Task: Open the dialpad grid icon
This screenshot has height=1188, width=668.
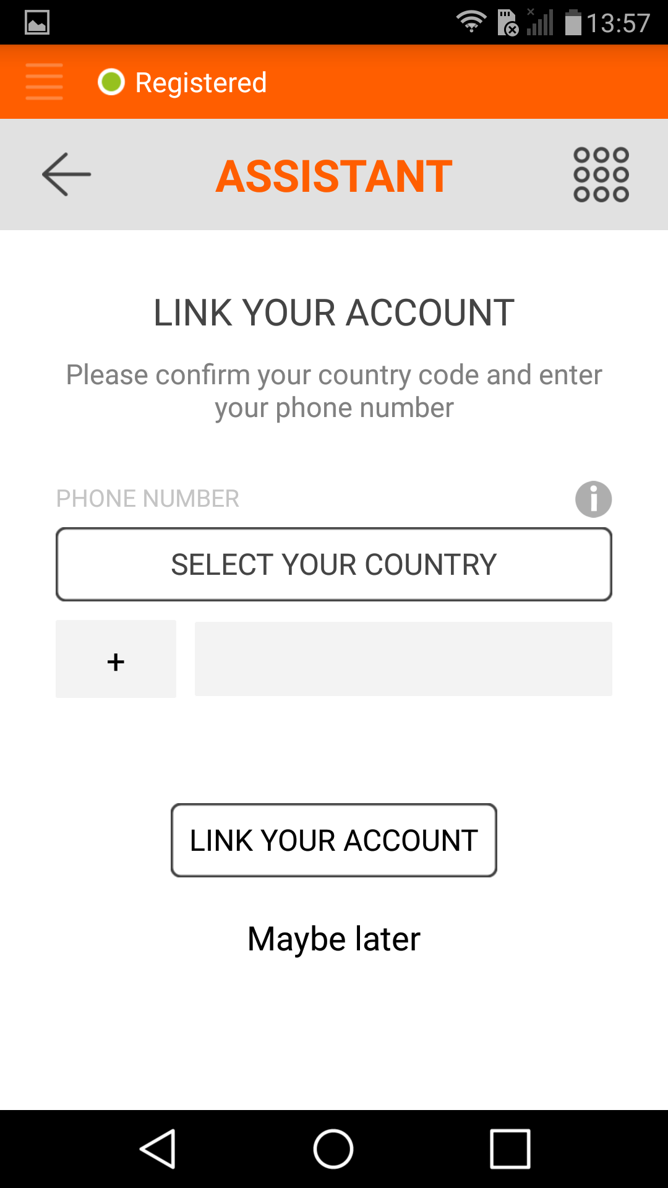Action: (601, 174)
